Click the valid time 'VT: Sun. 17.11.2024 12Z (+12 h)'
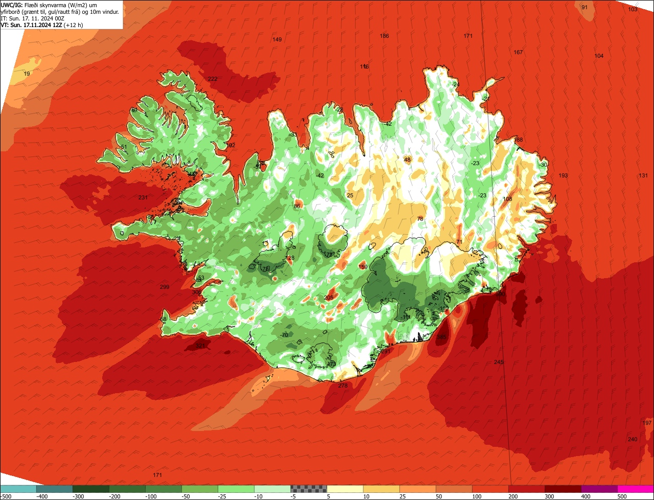654x500 pixels. pos(42,25)
